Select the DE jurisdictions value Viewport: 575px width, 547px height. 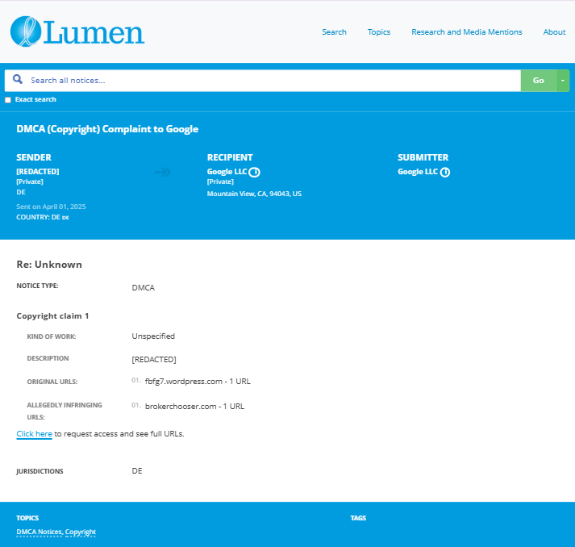[137, 470]
